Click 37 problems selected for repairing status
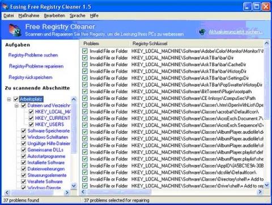Screen dimensions: 272x205 [x=117, y=200]
